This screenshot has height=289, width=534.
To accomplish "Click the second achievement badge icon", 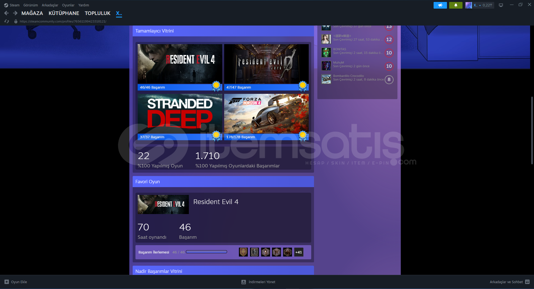I will [x=254, y=252].
